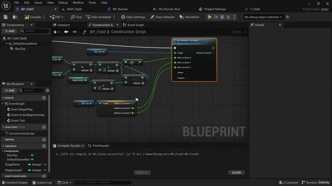The height and width of the screenshot is (186, 332).
Task: Click the debug object locate icon
Action: (288, 17)
